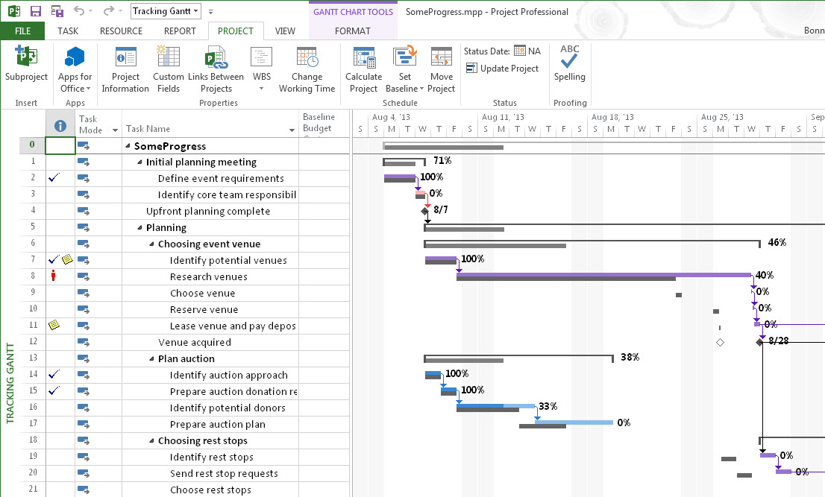This screenshot has width=825, height=497.
Task: Open the Tracking Gantt view selector
Action: point(165,11)
